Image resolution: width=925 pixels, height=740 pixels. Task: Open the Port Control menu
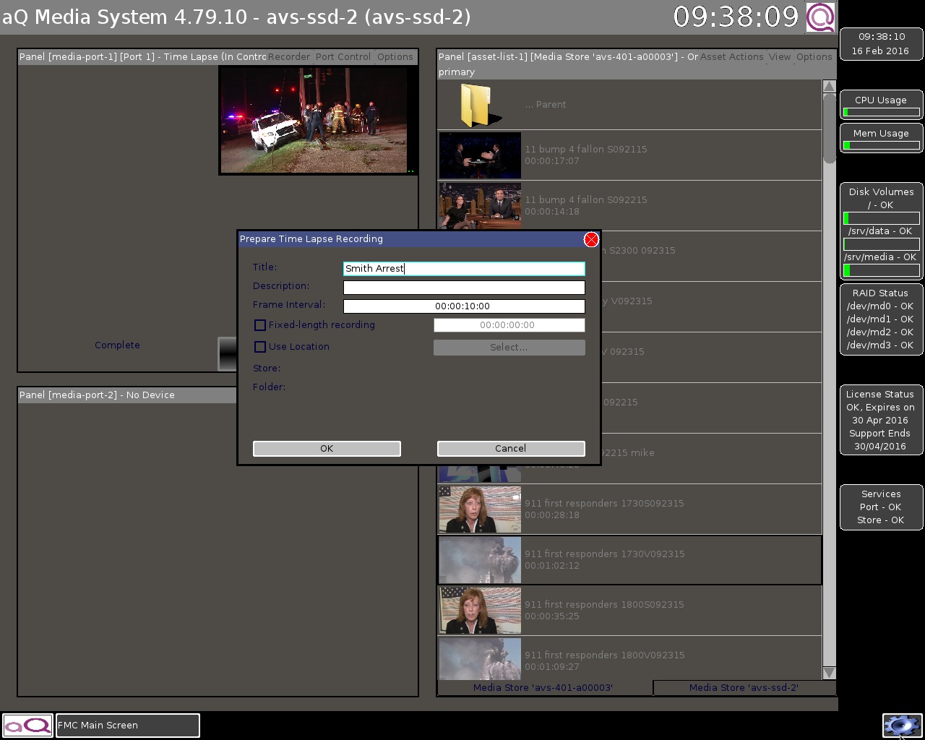(x=343, y=57)
